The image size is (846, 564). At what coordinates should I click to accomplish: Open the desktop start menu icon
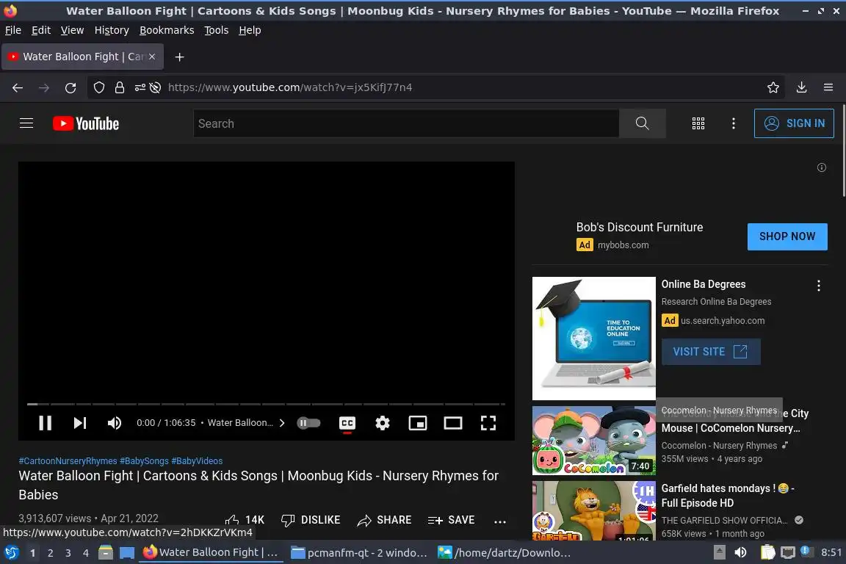click(11, 553)
